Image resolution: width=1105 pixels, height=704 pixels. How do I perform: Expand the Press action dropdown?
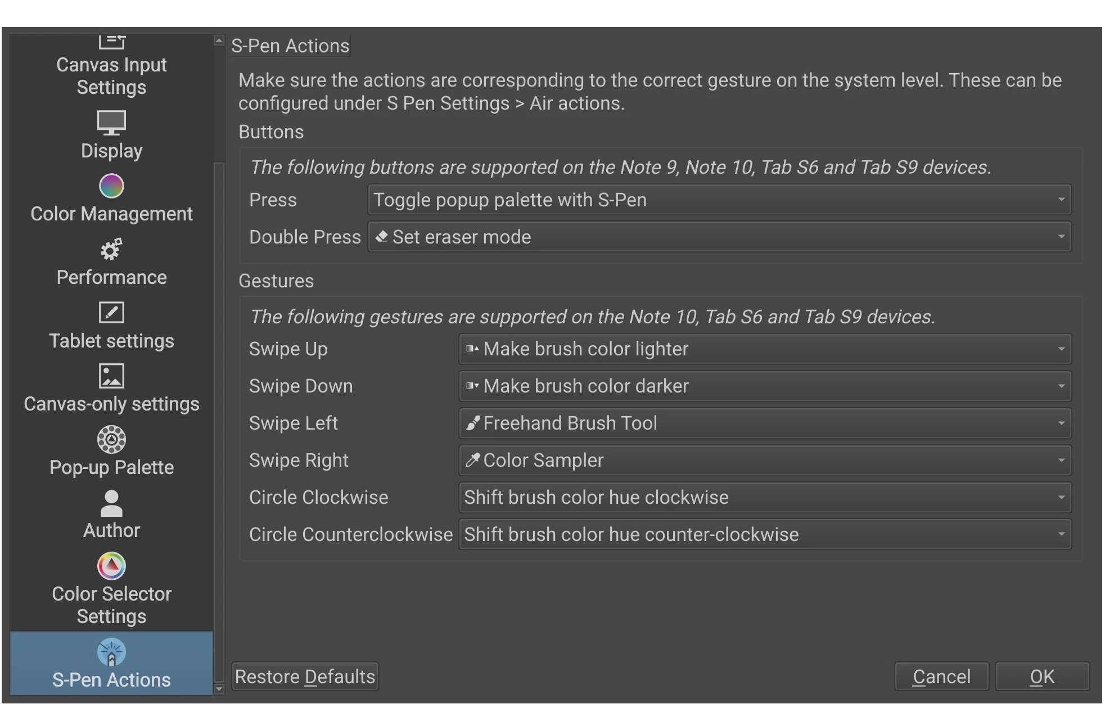(x=719, y=200)
